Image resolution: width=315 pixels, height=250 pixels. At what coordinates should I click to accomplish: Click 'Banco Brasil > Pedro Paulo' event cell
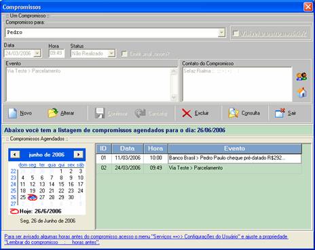[x=235, y=158]
